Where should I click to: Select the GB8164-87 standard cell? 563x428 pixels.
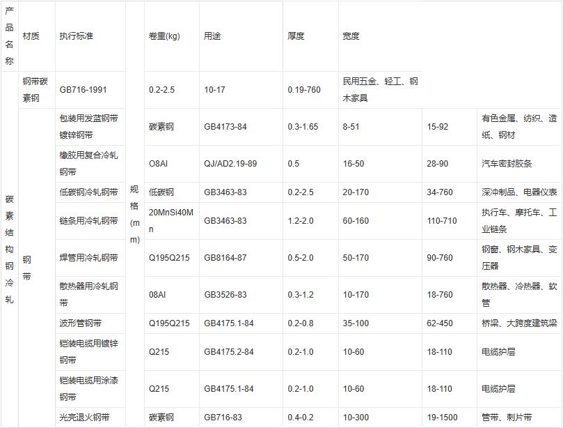pyautogui.click(x=225, y=258)
